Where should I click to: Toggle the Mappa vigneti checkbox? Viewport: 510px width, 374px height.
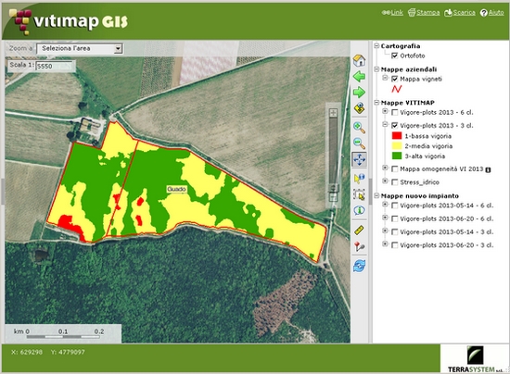point(394,79)
